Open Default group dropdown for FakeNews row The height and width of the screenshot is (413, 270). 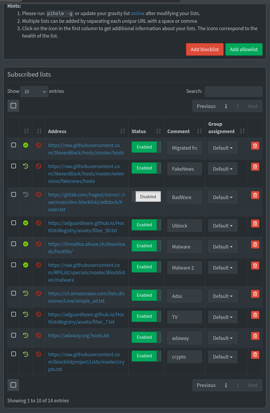tap(223, 169)
